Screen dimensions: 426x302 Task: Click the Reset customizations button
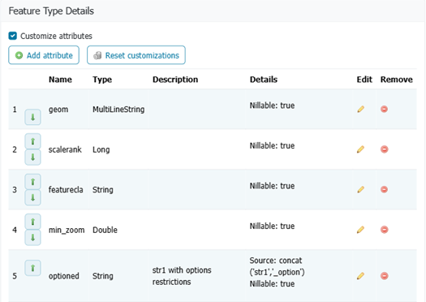136,55
